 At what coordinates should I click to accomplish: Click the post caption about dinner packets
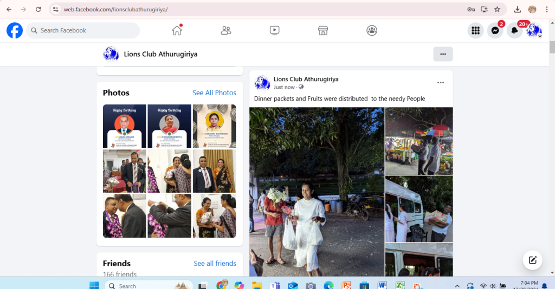coord(339,98)
